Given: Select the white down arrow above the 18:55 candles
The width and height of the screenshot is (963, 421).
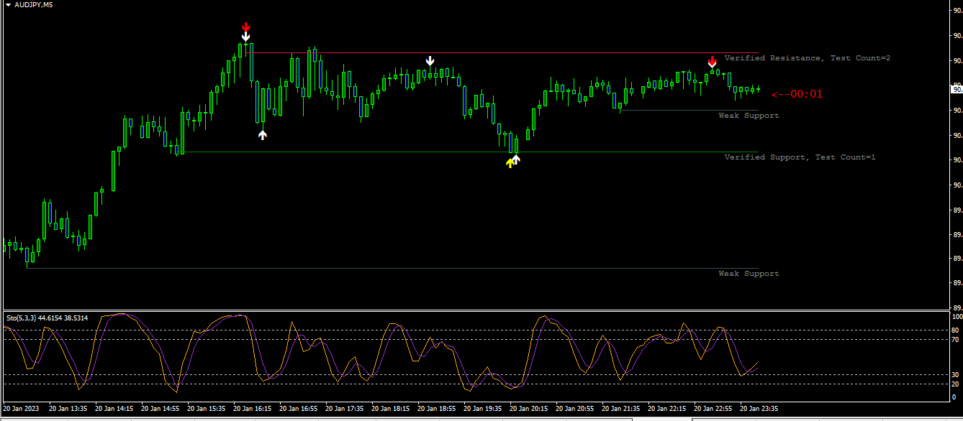Looking at the screenshot, I should tap(430, 61).
